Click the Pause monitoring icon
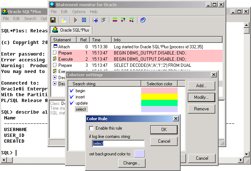The height and width of the screenshot is (171, 251). pos(84,20)
